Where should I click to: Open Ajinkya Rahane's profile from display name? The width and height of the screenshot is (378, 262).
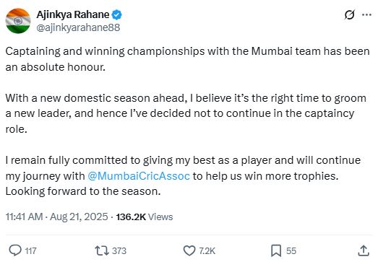73,14
